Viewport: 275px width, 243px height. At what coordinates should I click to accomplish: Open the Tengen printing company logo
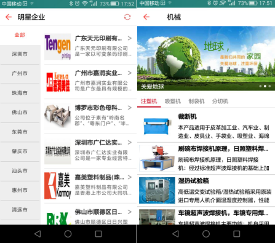click(58, 47)
